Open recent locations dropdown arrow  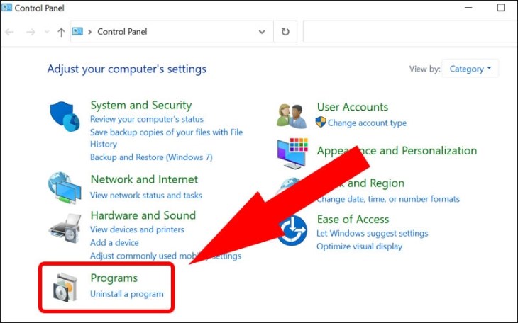pos(47,32)
